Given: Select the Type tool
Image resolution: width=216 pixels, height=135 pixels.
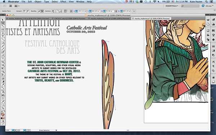Looking at the screenshot, I should pyautogui.click(x=3, y=36).
